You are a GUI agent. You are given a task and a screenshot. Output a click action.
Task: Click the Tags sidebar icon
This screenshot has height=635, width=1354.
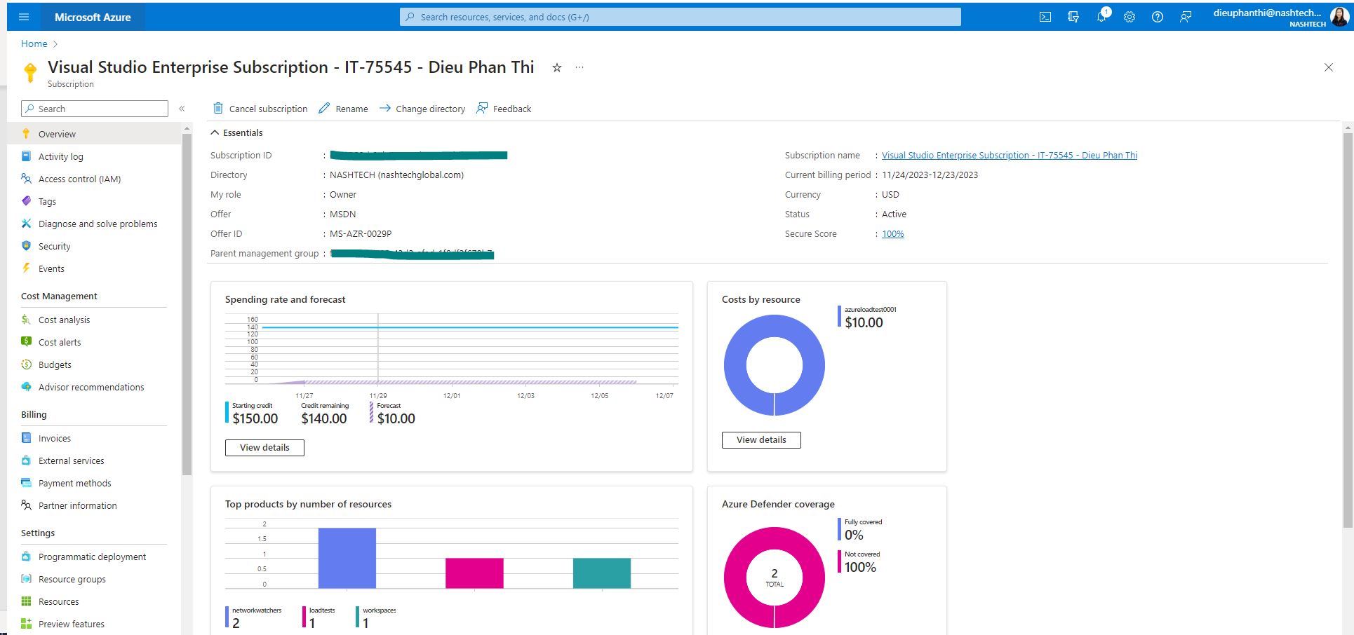coord(27,201)
